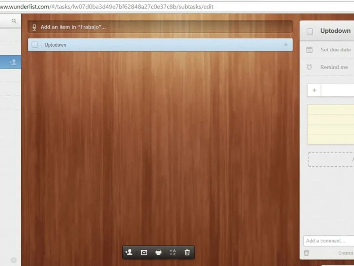
Task: Mark Uptodown complete in detail panel checkbox
Action: pos(310,31)
